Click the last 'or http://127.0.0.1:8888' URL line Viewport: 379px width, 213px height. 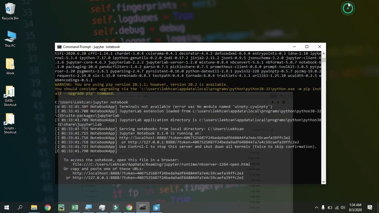point(155,178)
